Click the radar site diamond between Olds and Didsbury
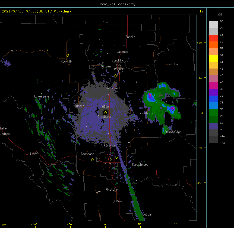The height and width of the screenshot is (228, 234). point(105,113)
